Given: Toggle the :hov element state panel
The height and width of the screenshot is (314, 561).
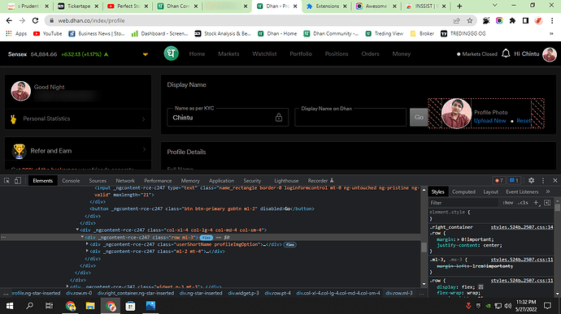Looking at the screenshot, I should [507, 203].
